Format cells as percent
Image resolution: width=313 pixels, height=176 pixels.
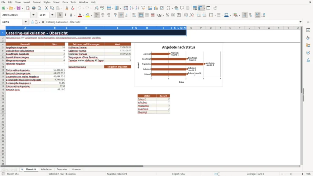click(167, 15)
